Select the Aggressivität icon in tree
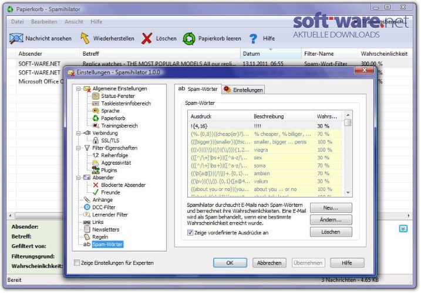Viewport: 421px width, 293px height. pyautogui.click(x=96, y=163)
